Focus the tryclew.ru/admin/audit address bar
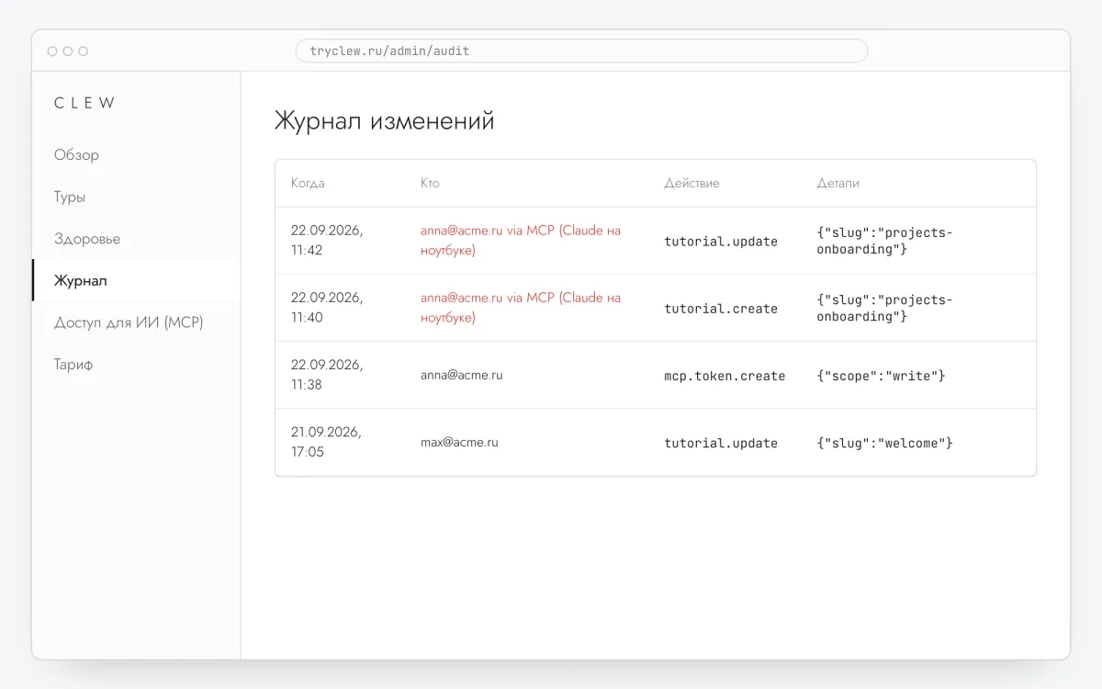This screenshot has height=689, width=1102. (x=581, y=51)
